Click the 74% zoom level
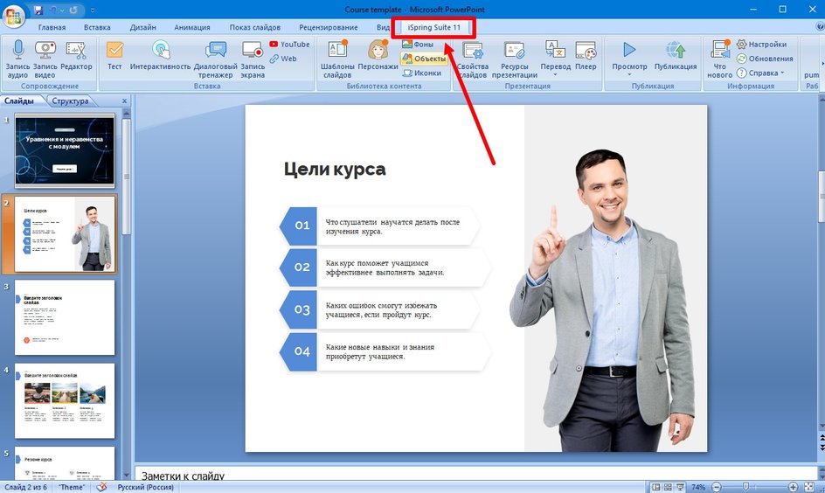Screen dimensions: 825x493 click(698, 487)
